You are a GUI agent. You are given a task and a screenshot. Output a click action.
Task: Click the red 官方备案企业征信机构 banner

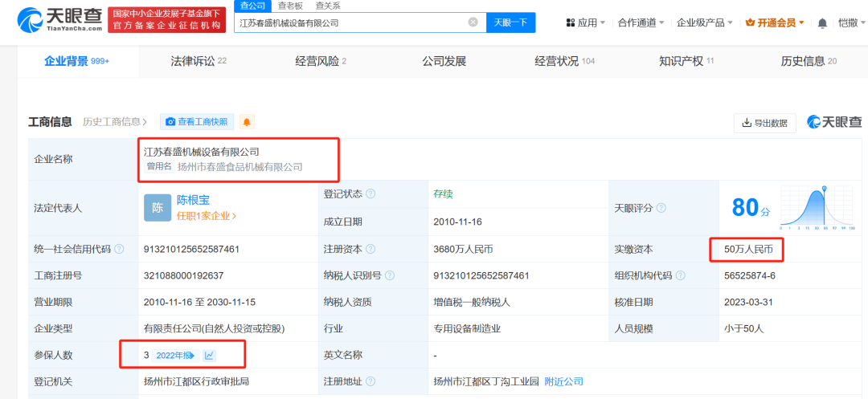tap(166, 20)
